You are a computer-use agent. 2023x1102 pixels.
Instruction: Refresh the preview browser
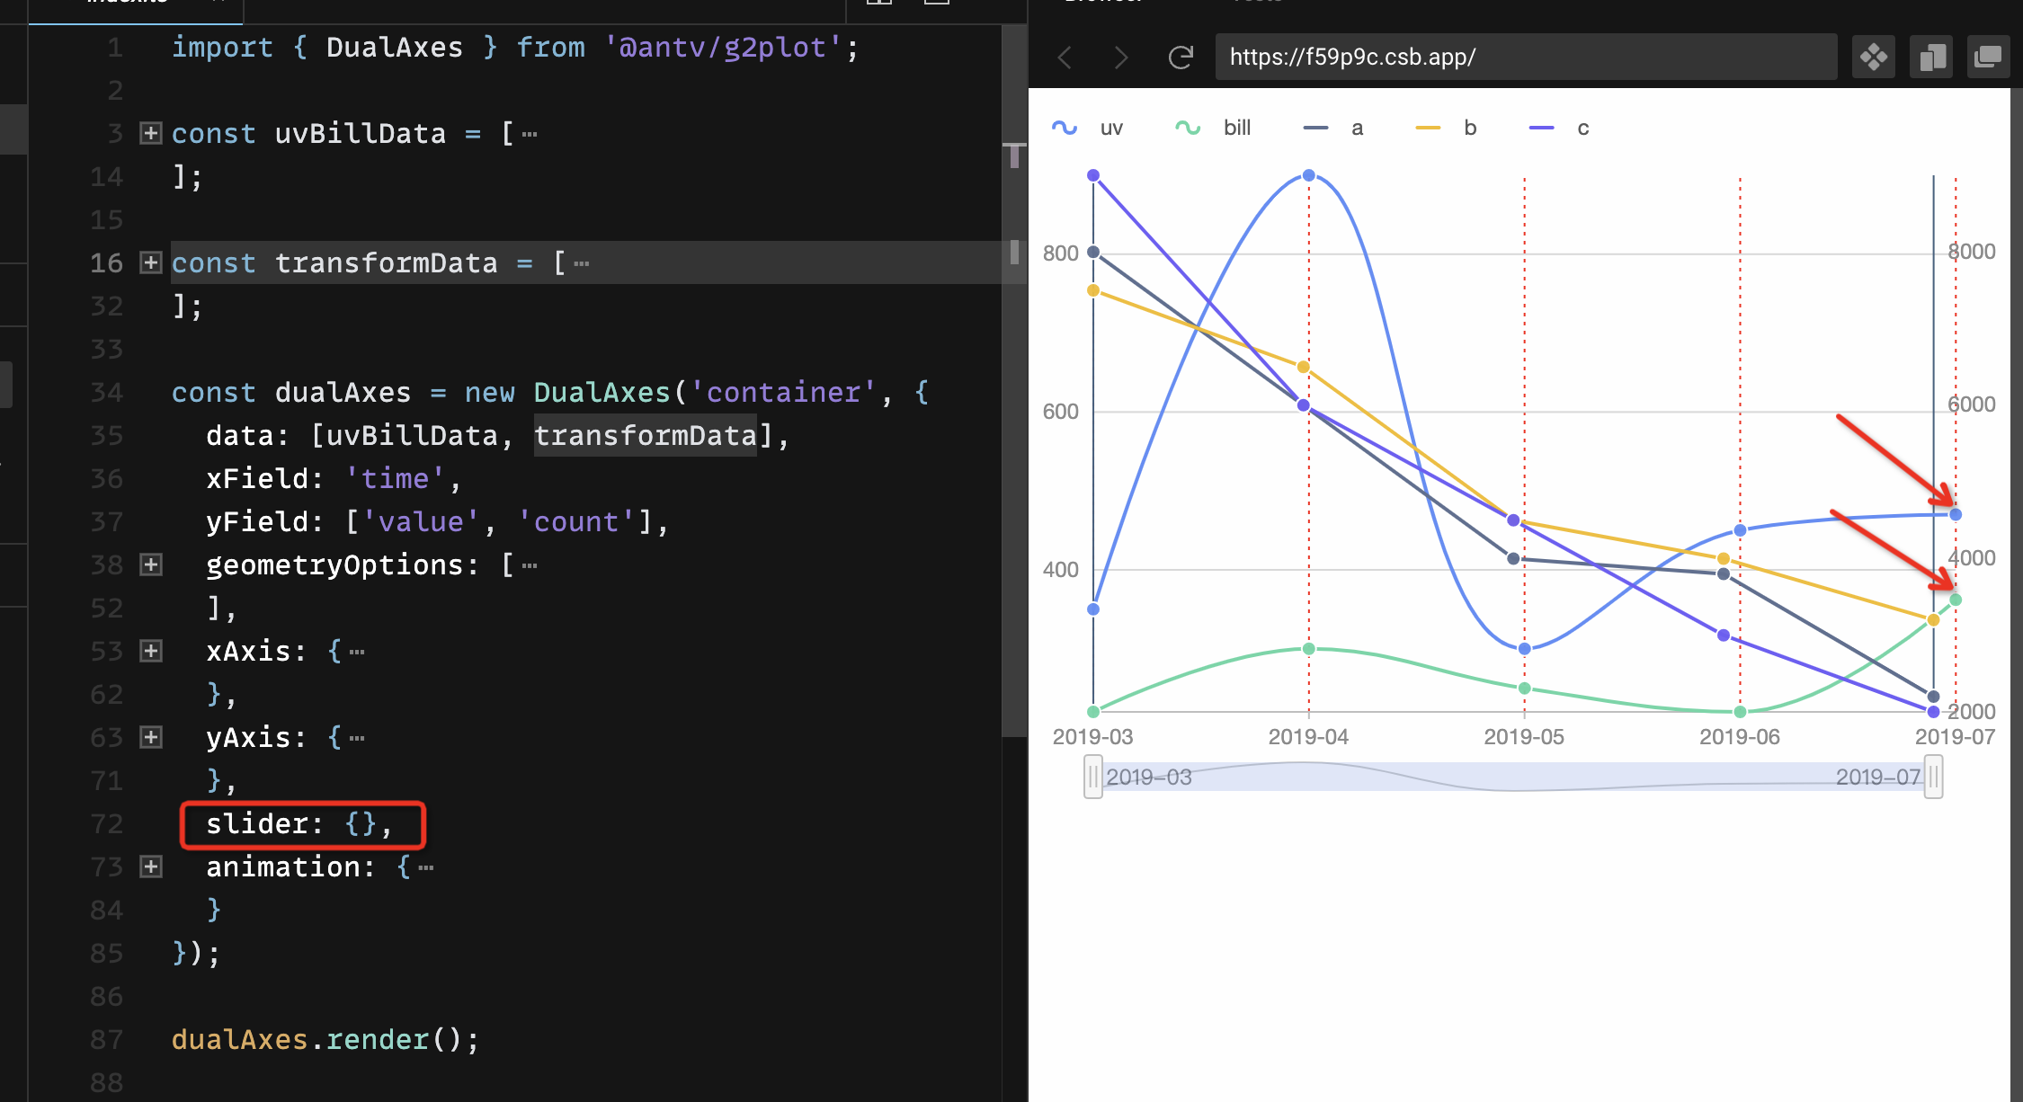coord(1181,58)
